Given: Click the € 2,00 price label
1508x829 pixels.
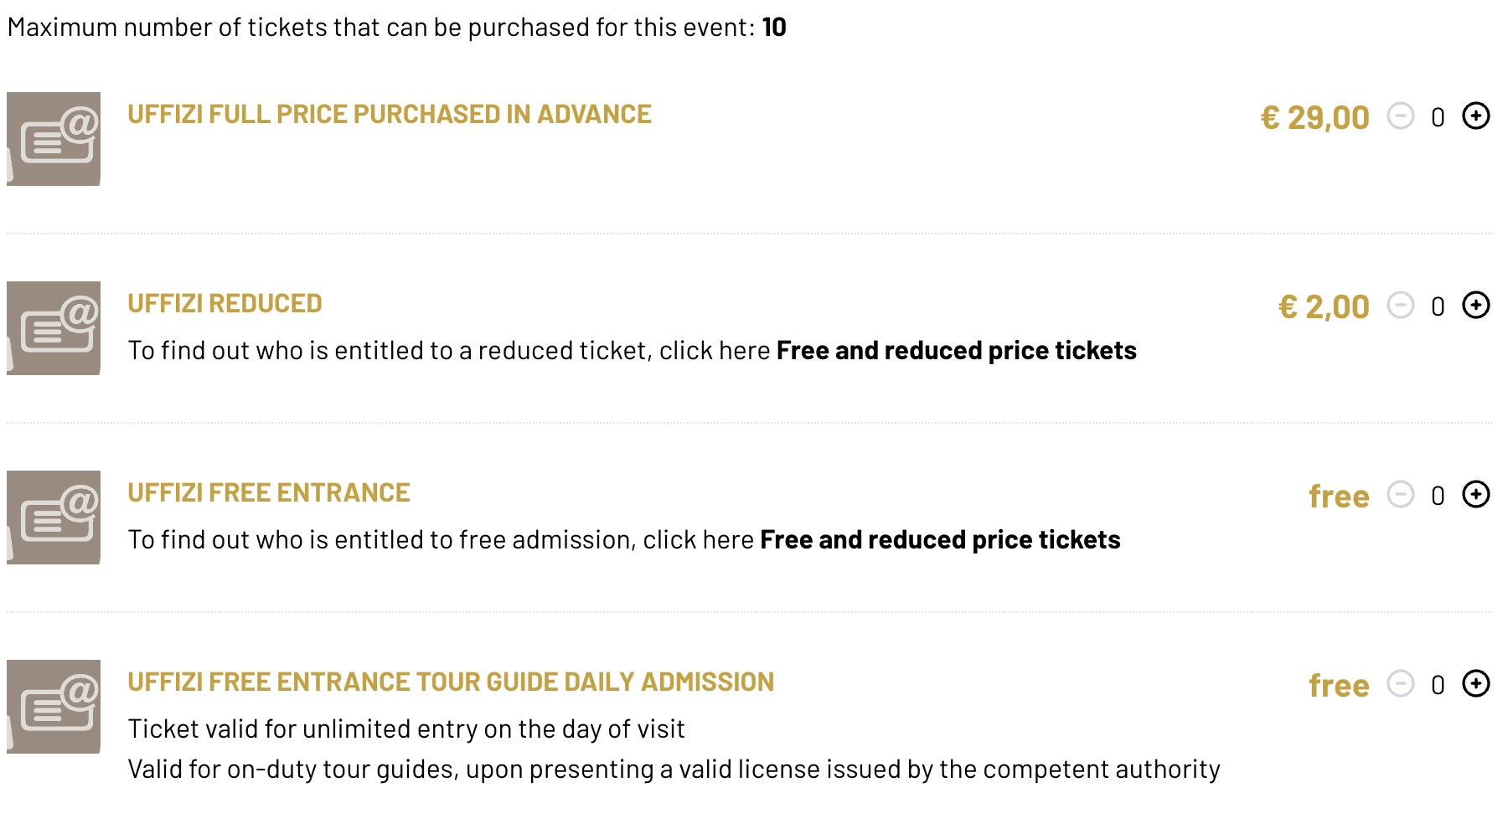Looking at the screenshot, I should coord(1324,306).
